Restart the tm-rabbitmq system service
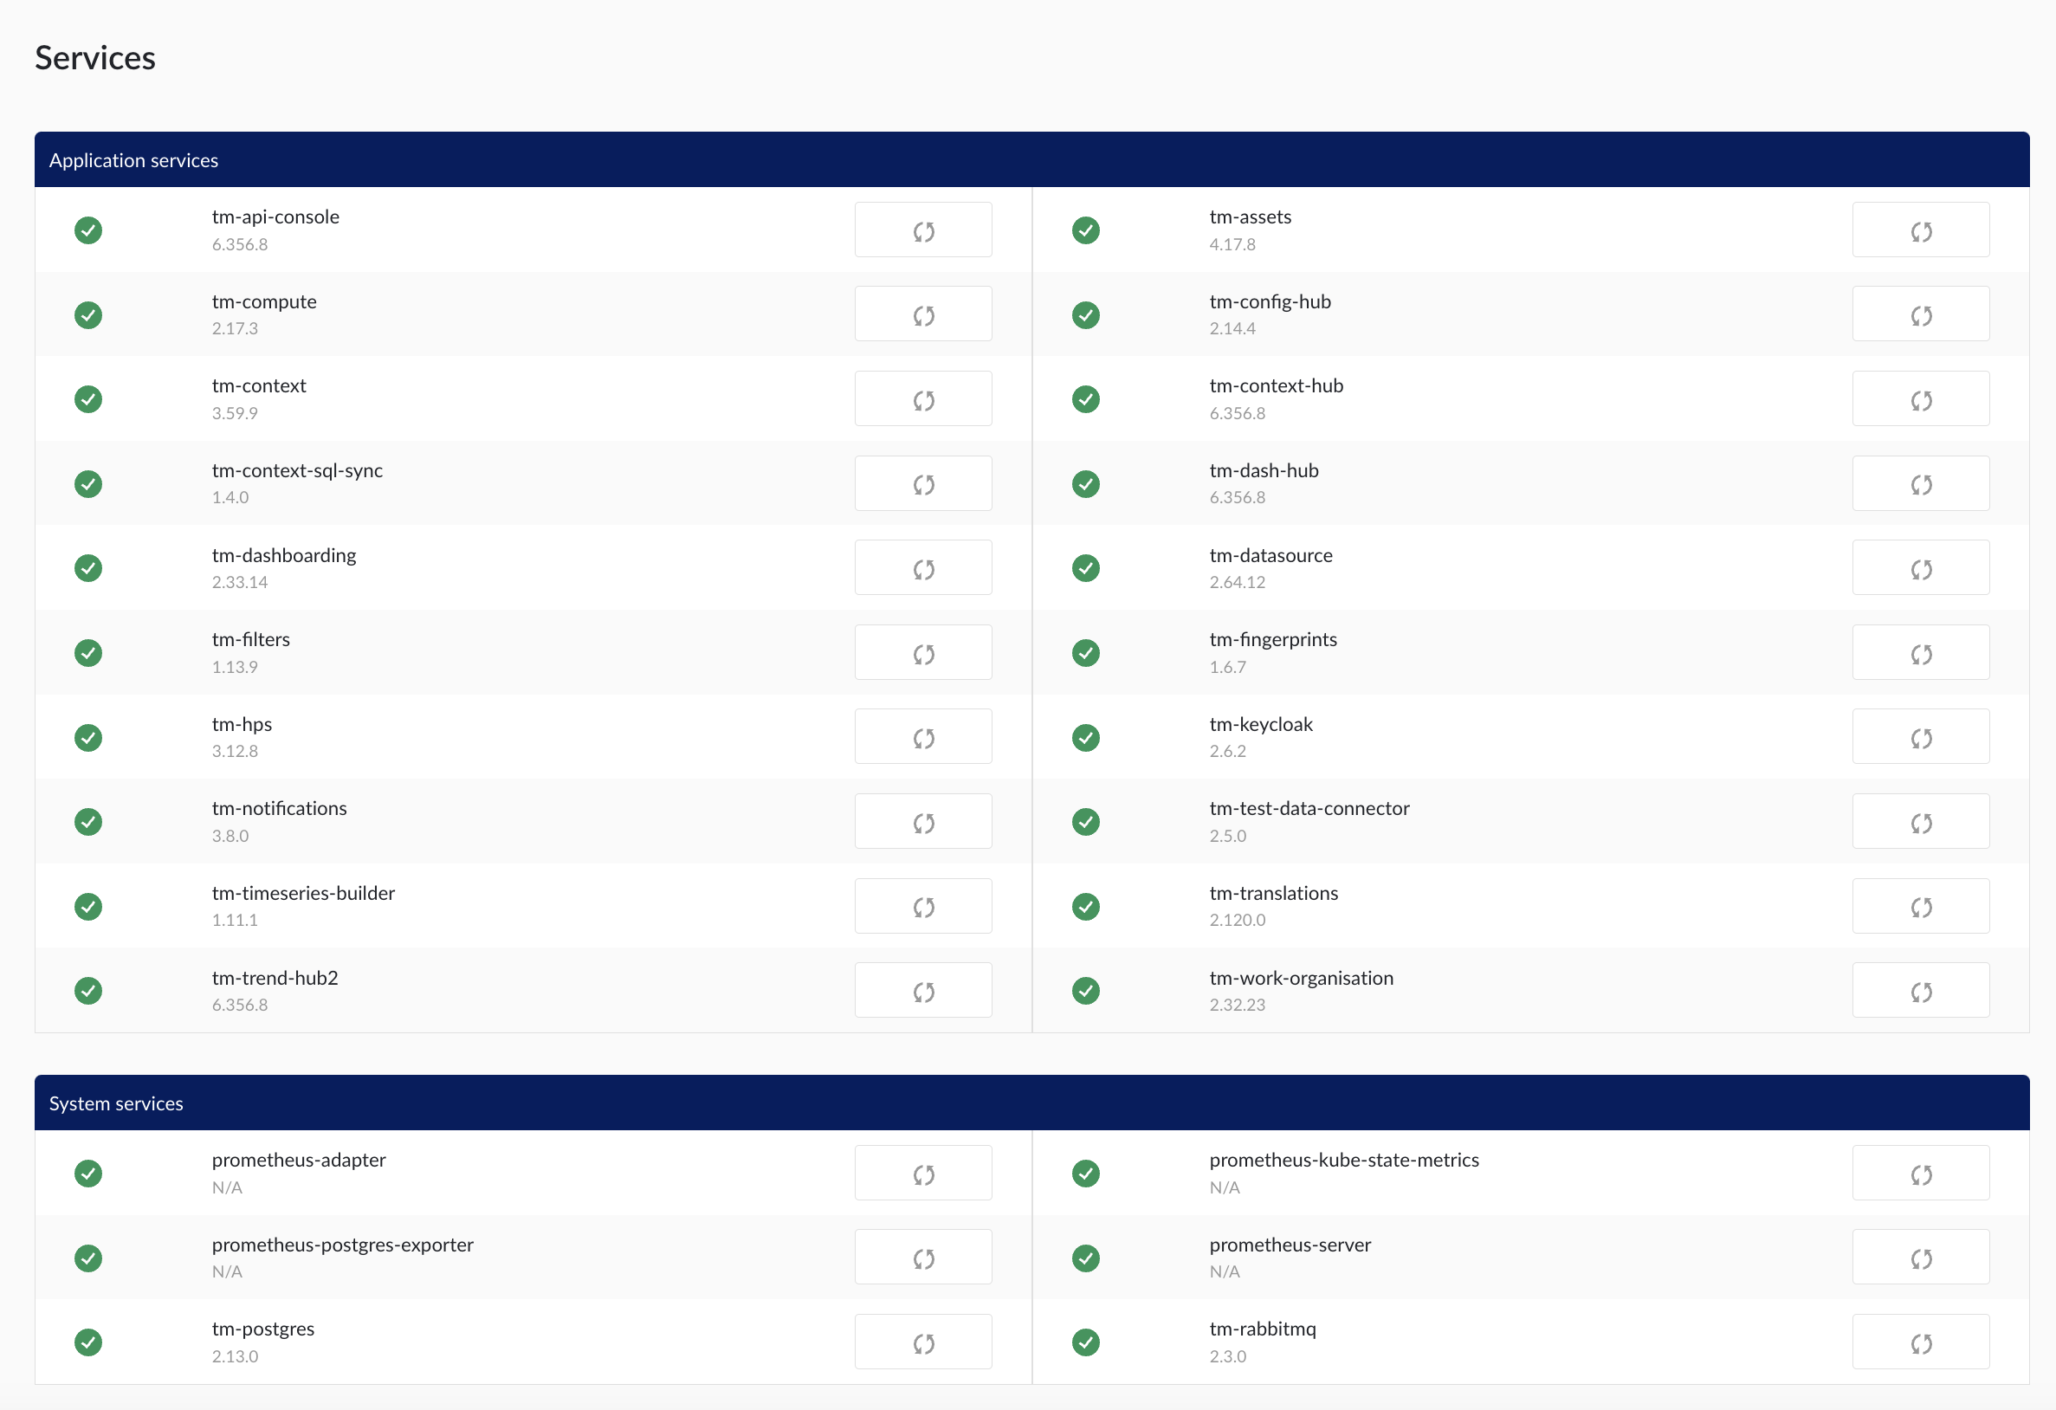The image size is (2056, 1410). point(1920,1342)
